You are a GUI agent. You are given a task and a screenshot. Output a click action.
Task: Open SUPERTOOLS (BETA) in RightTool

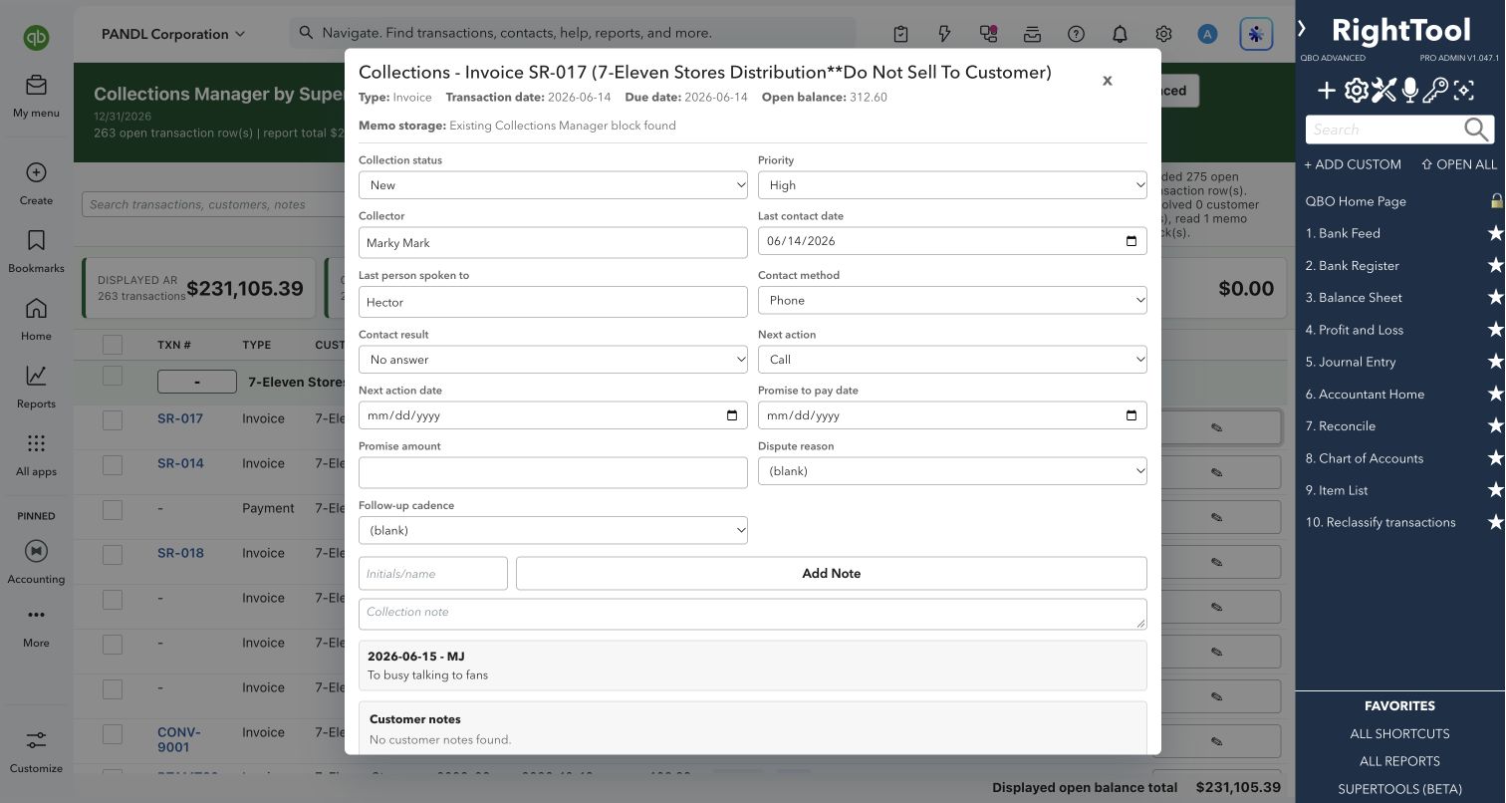[1399, 789]
